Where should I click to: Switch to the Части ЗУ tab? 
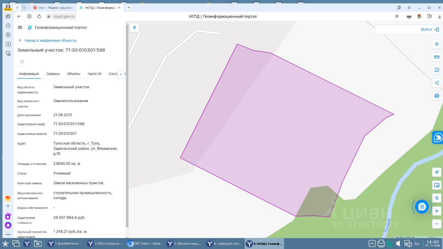(94, 74)
